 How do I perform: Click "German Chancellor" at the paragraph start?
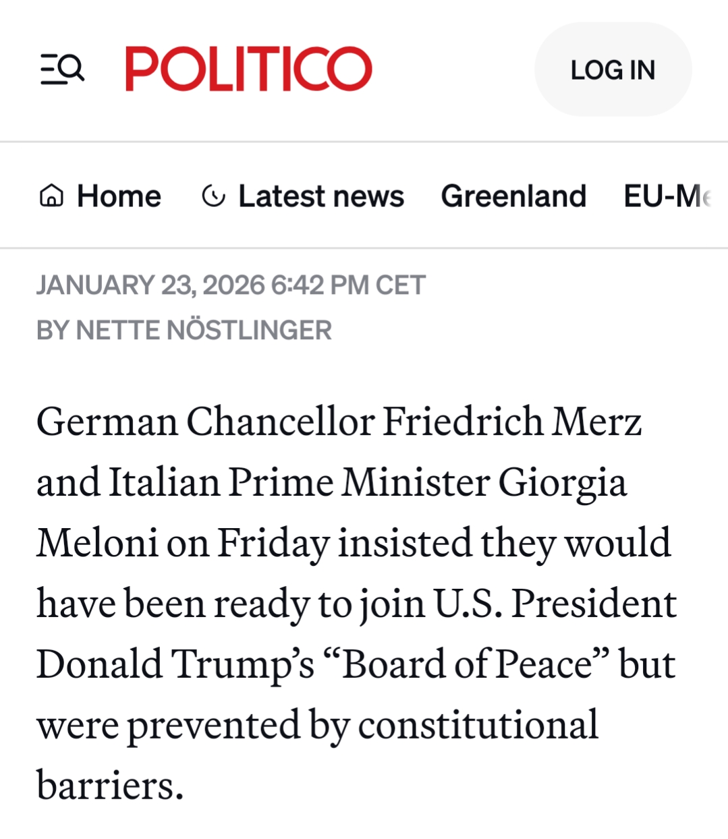pos(204,422)
